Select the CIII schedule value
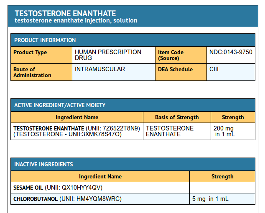 pos(214,69)
